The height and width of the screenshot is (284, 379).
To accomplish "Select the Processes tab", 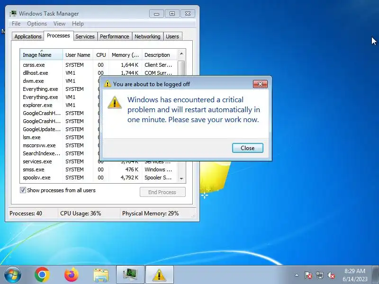I will click(x=58, y=36).
